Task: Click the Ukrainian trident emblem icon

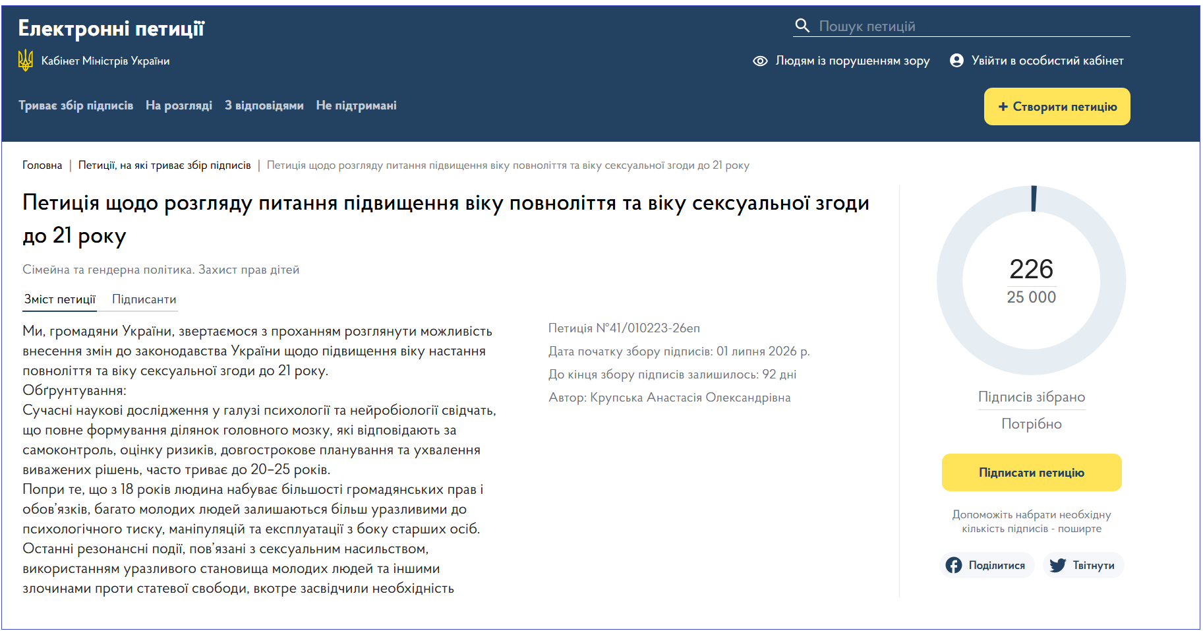Action: click(26, 60)
